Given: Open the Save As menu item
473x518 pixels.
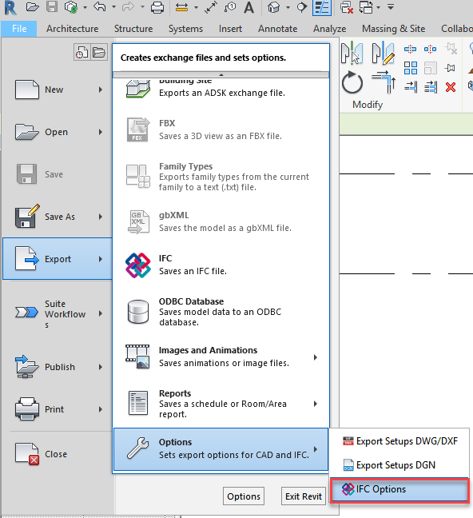Looking at the screenshot, I should point(58,217).
